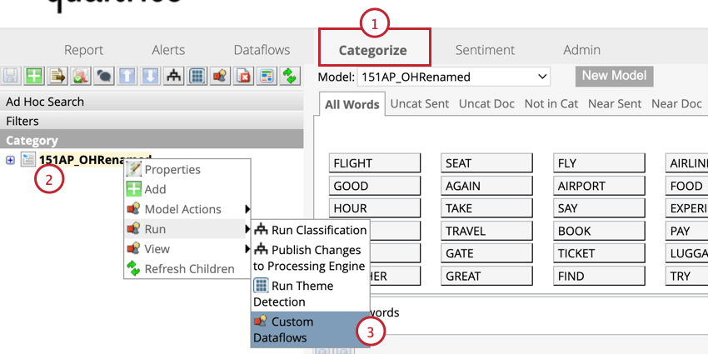Viewport: 708px width, 354px height.
Task: Click the red X delete toolbar icon
Action: [x=243, y=76]
